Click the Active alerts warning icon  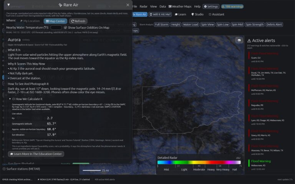click(249, 41)
